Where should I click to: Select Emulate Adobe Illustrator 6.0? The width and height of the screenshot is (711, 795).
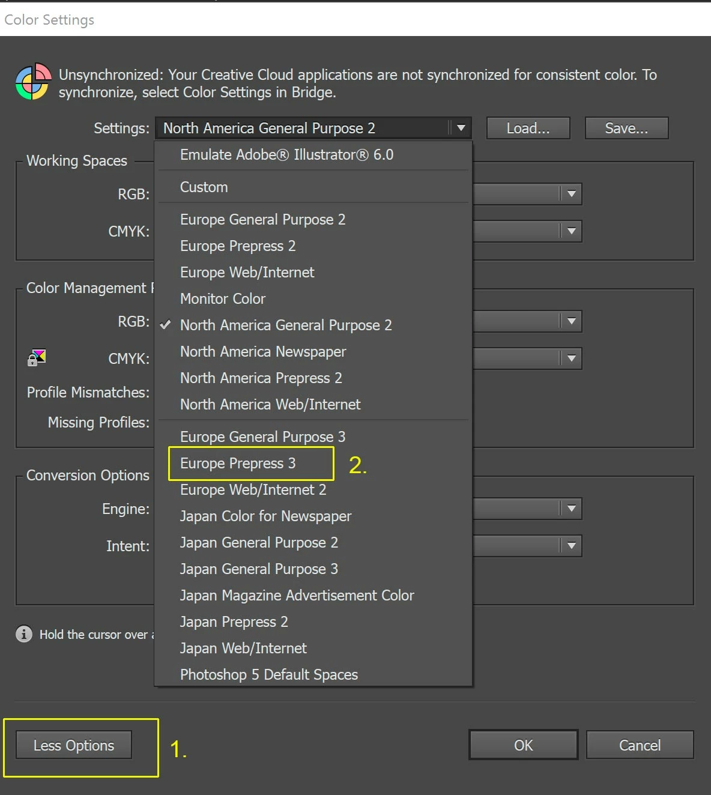(313, 155)
